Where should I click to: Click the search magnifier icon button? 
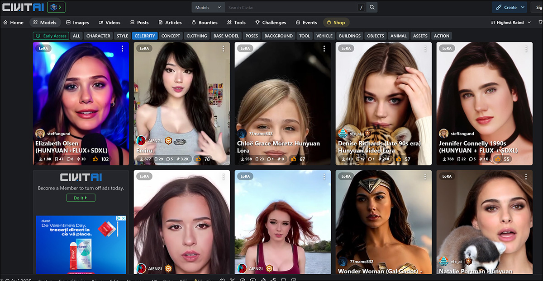[372, 7]
